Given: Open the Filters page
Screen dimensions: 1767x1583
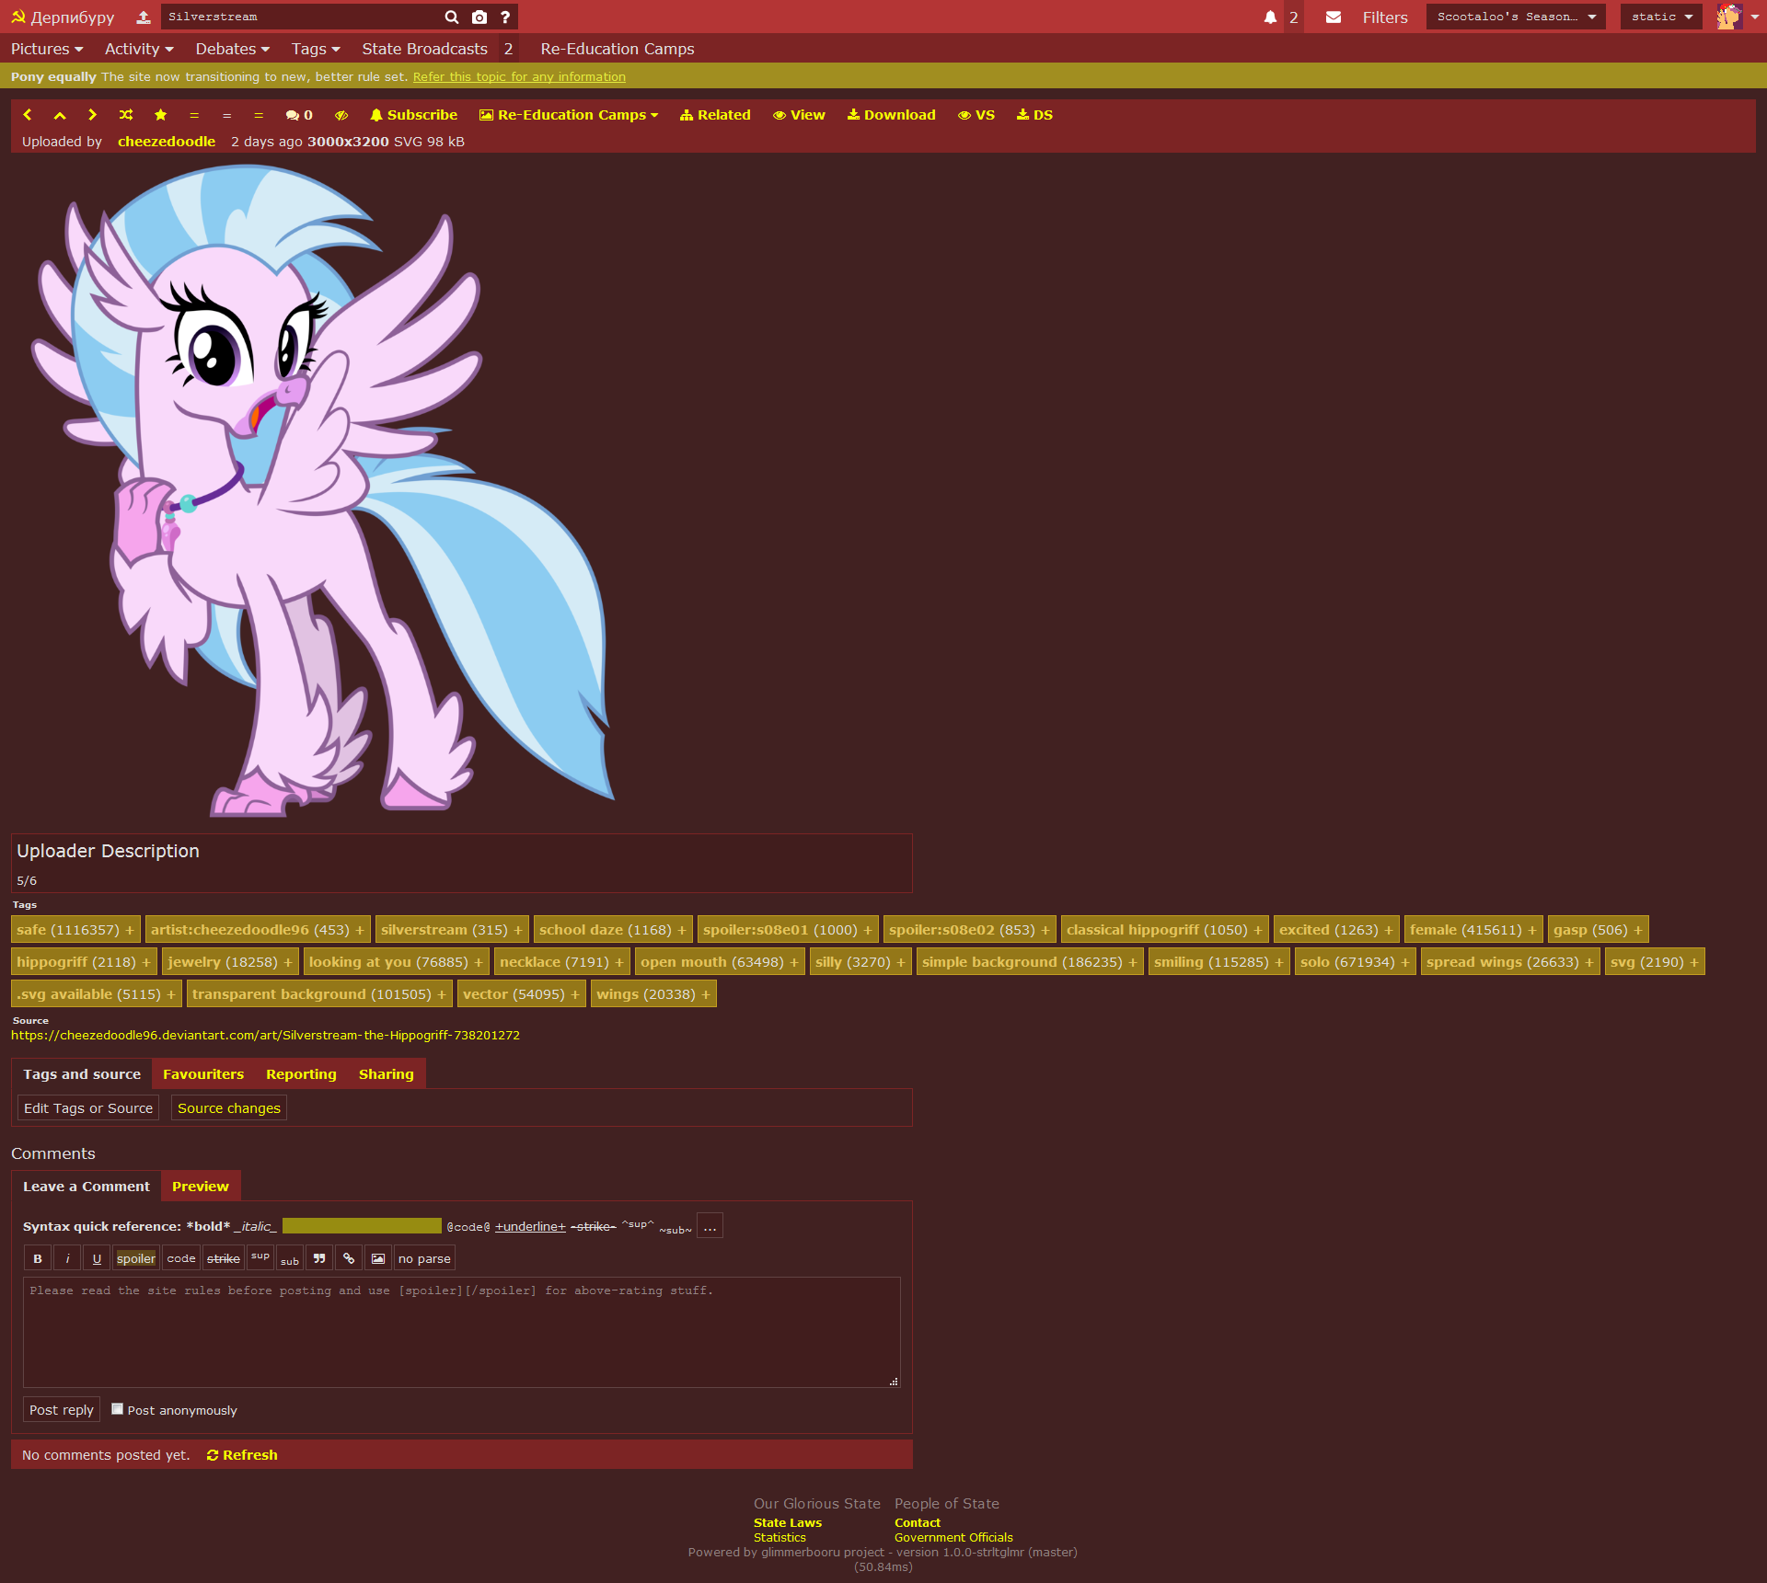Looking at the screenshot, I should pos(1385,17).
